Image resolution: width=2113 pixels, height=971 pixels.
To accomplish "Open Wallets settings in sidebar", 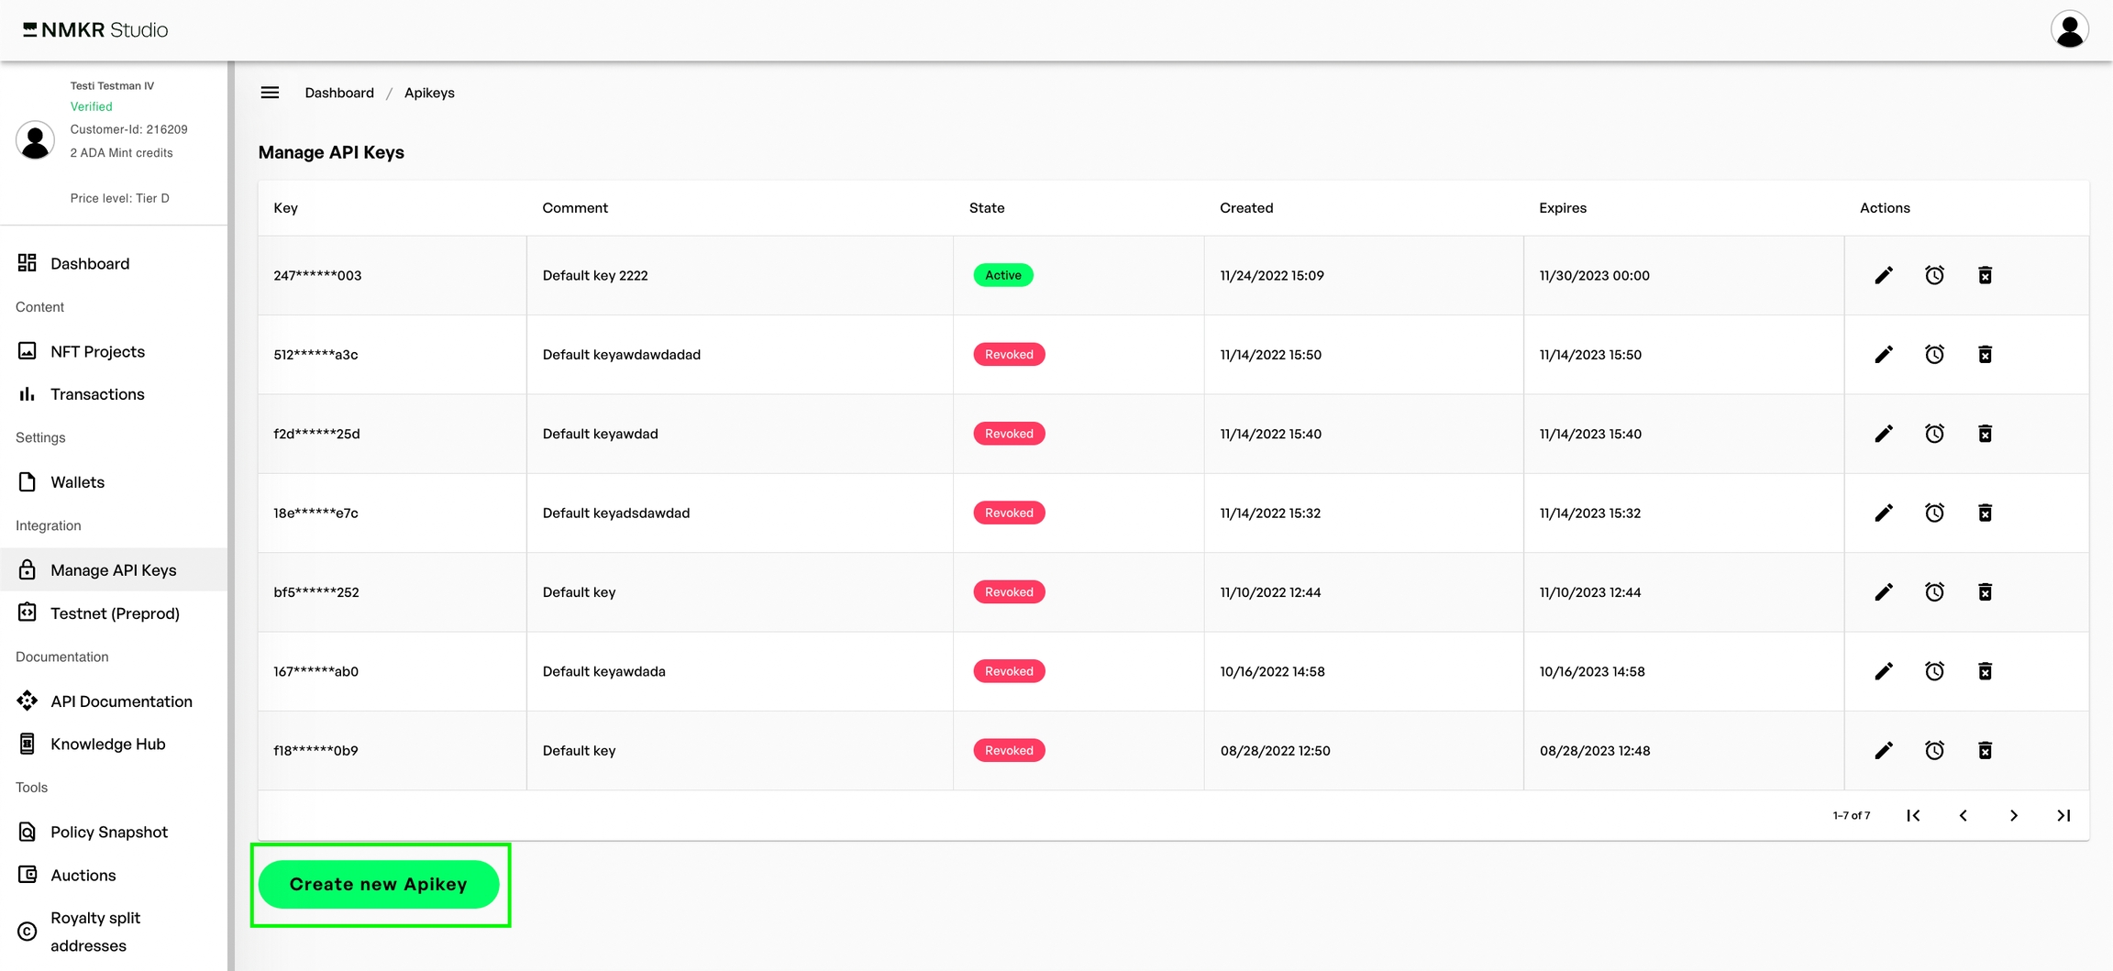I will [x=77, y=482].
